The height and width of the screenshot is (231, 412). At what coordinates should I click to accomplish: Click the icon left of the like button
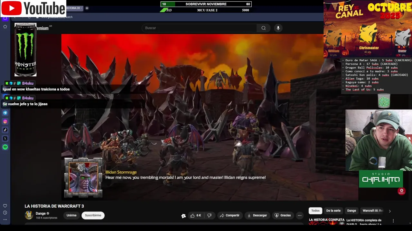pyautogui.click(x=183, y=216)
